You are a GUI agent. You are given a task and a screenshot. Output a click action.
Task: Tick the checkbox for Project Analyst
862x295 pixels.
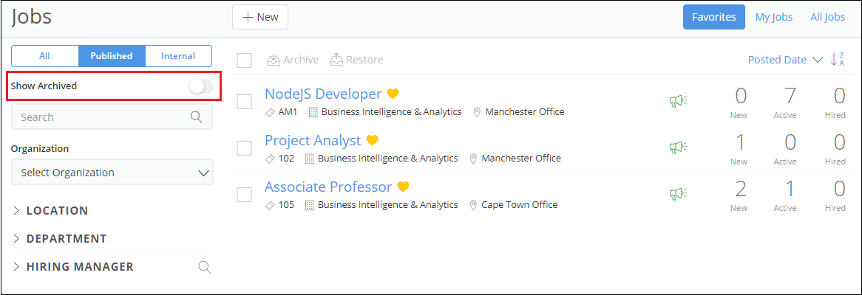point(245,148)
